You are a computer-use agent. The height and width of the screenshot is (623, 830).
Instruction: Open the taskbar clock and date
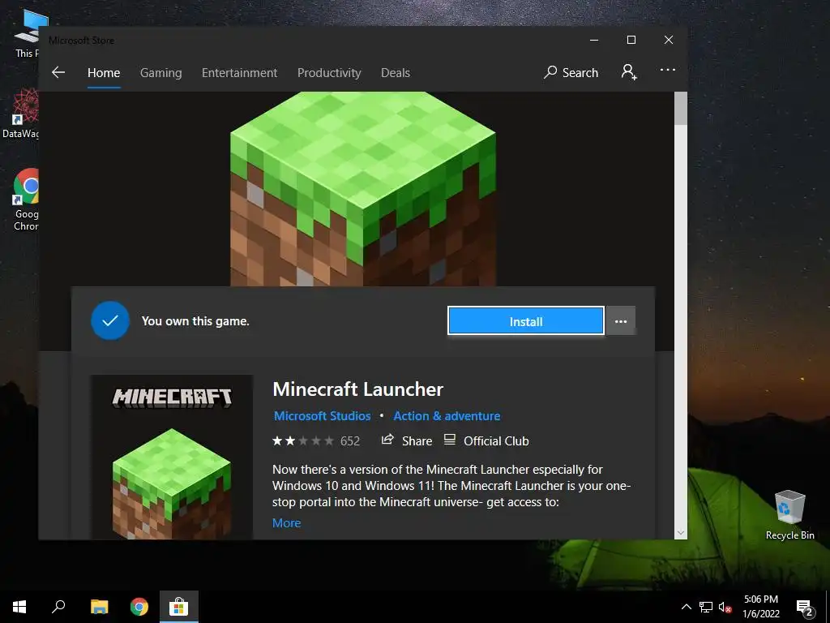click(x=760, y=607)
